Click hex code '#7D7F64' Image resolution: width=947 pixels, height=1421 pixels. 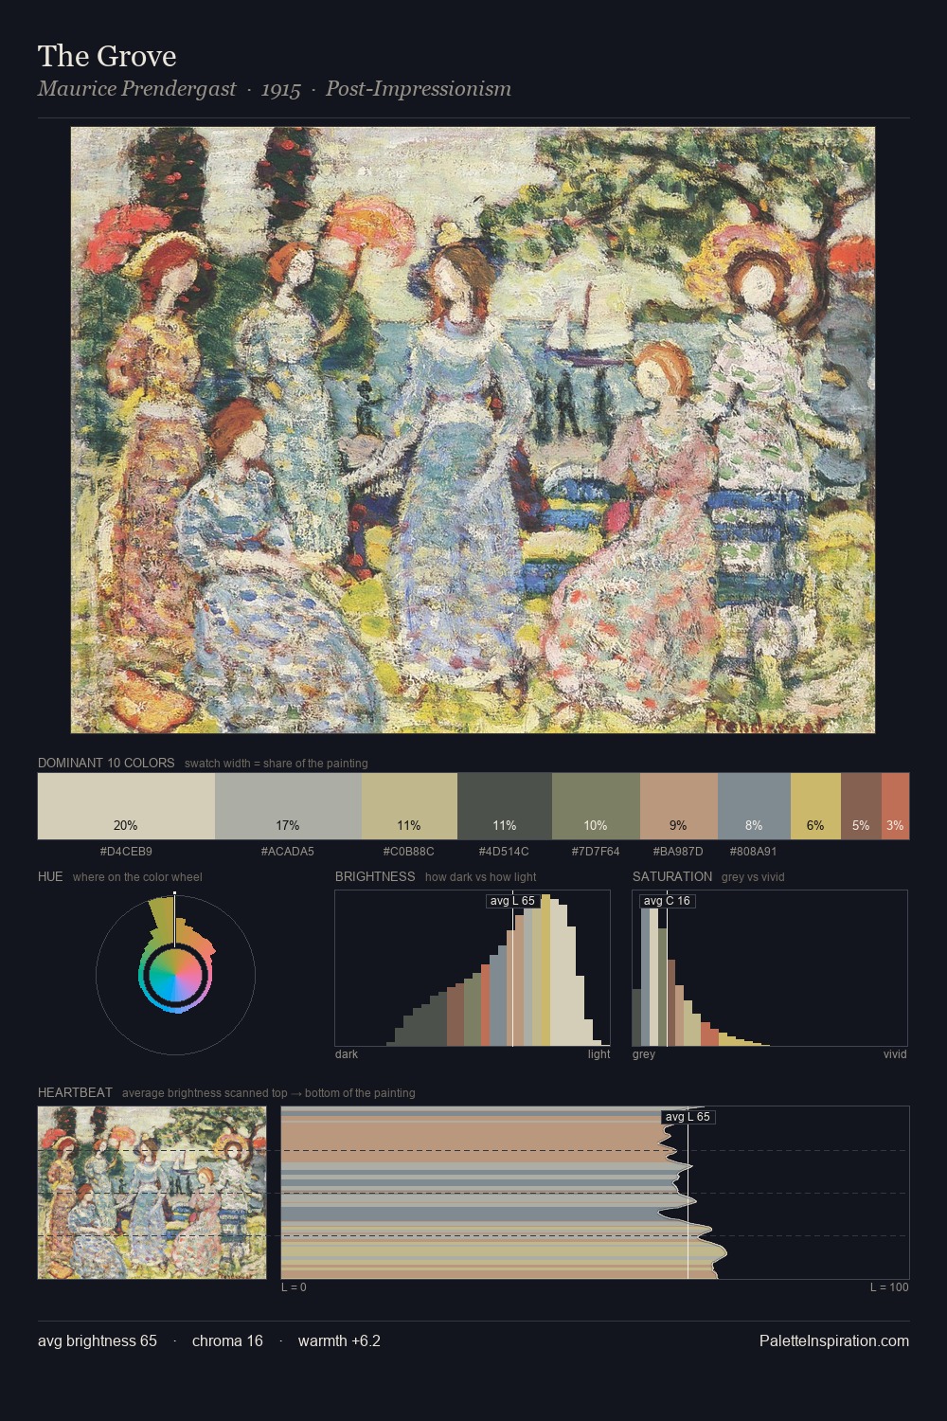596,852
